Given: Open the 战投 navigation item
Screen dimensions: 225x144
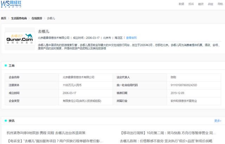Looking at the screenshot, I should [211, 4].
